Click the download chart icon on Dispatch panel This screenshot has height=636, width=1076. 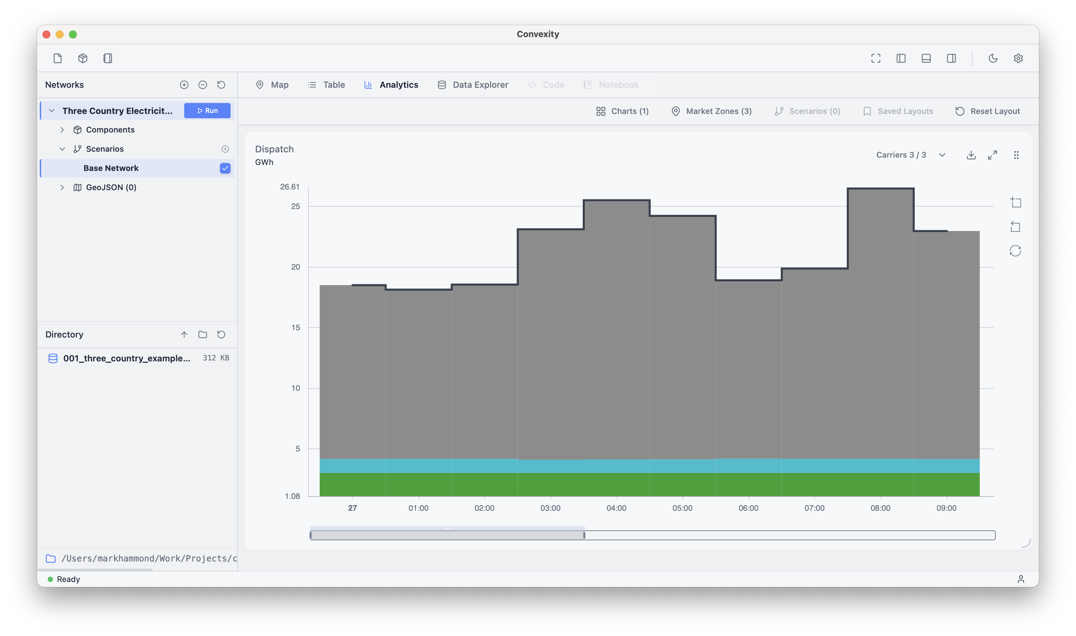coord(971,155)
